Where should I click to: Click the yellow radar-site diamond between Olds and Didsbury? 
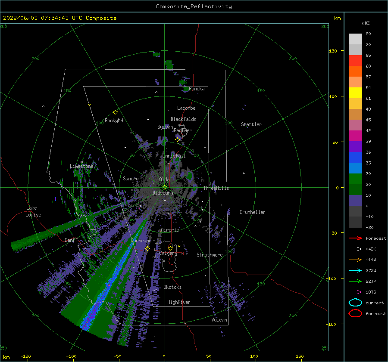pyautogui.click(x=165, y=187)
